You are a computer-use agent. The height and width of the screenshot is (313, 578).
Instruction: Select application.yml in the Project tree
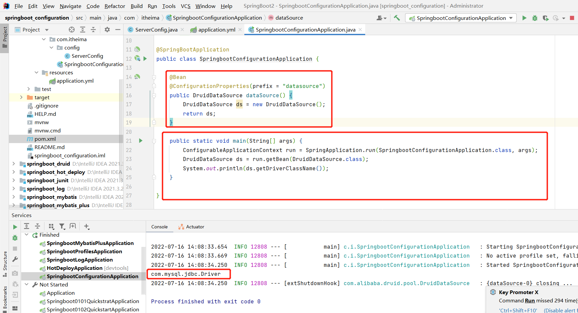coord(75,81)
